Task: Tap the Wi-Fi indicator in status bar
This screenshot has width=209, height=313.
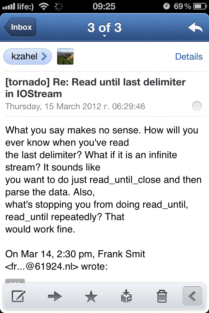Action: pyautogui.click(x=44, y=7)
